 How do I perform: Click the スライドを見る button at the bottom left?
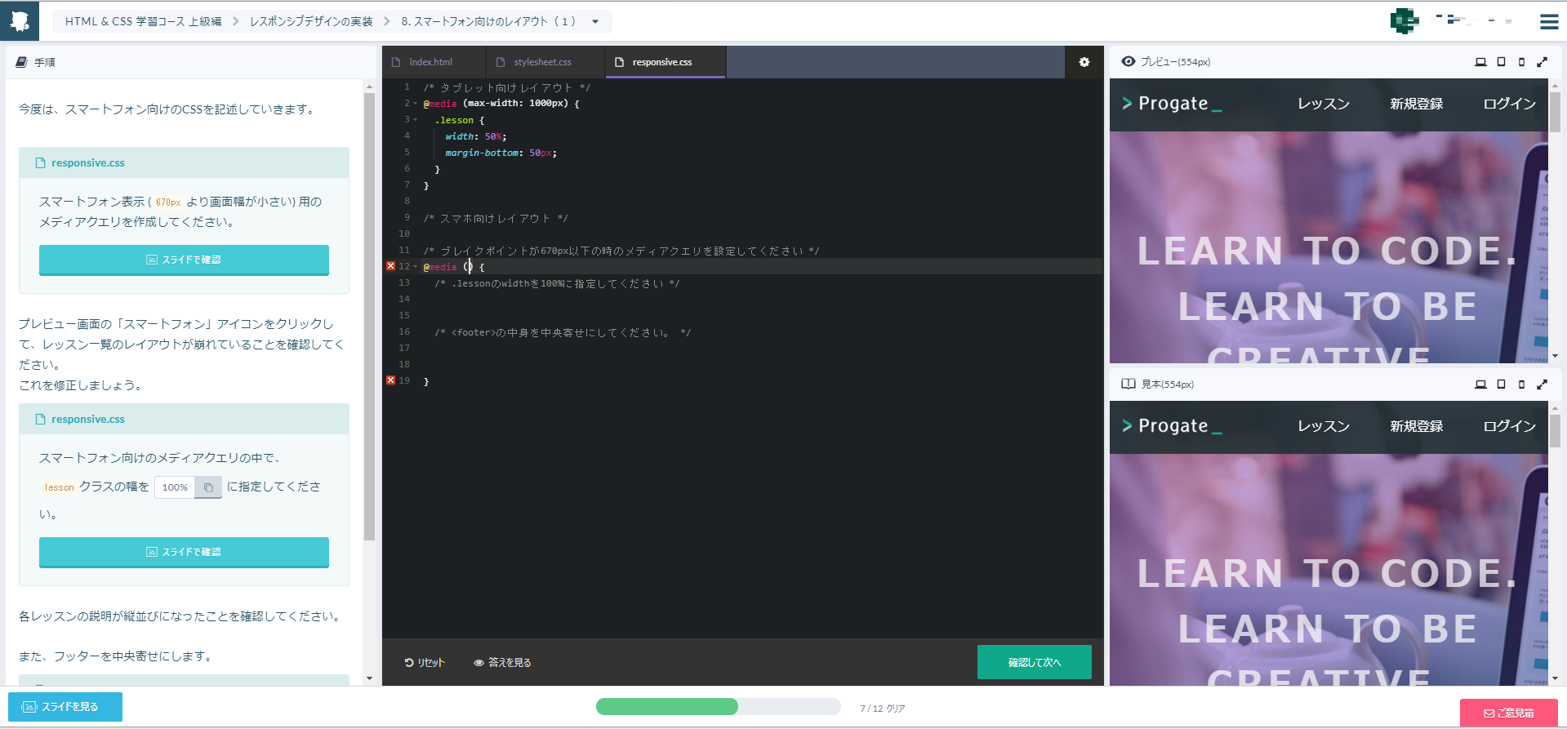[x=65, y=707]
